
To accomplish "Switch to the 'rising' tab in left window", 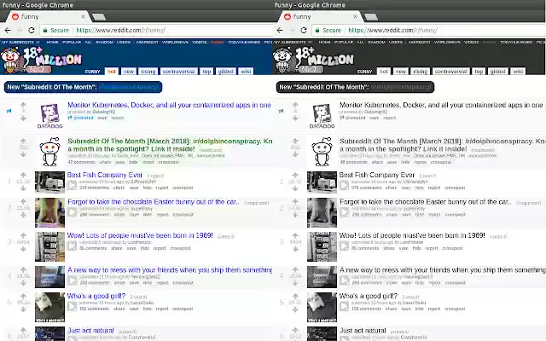I will (x=148, y=72).
